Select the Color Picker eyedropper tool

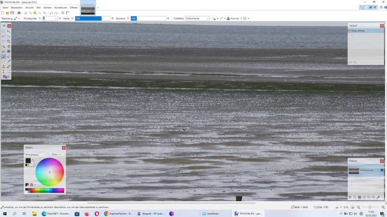click(x=9, y=62)
